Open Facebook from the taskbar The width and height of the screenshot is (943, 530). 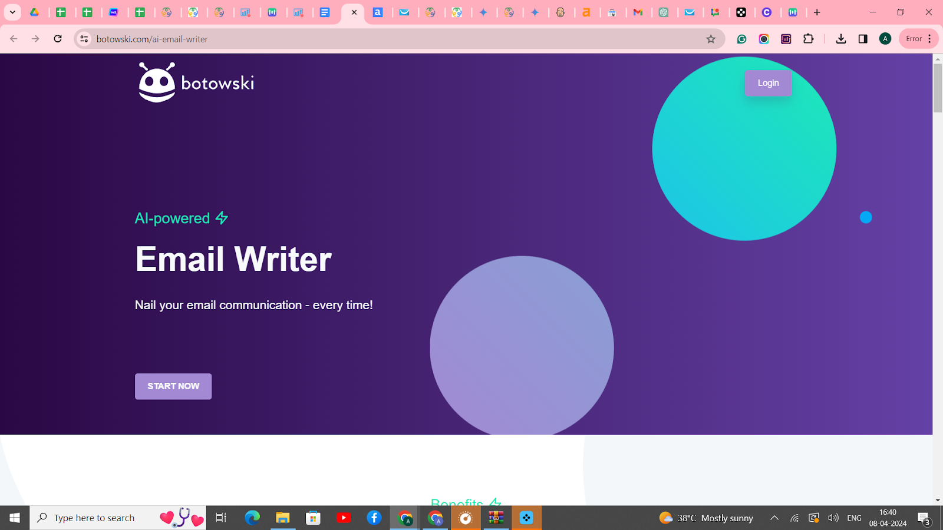(374, 518)
